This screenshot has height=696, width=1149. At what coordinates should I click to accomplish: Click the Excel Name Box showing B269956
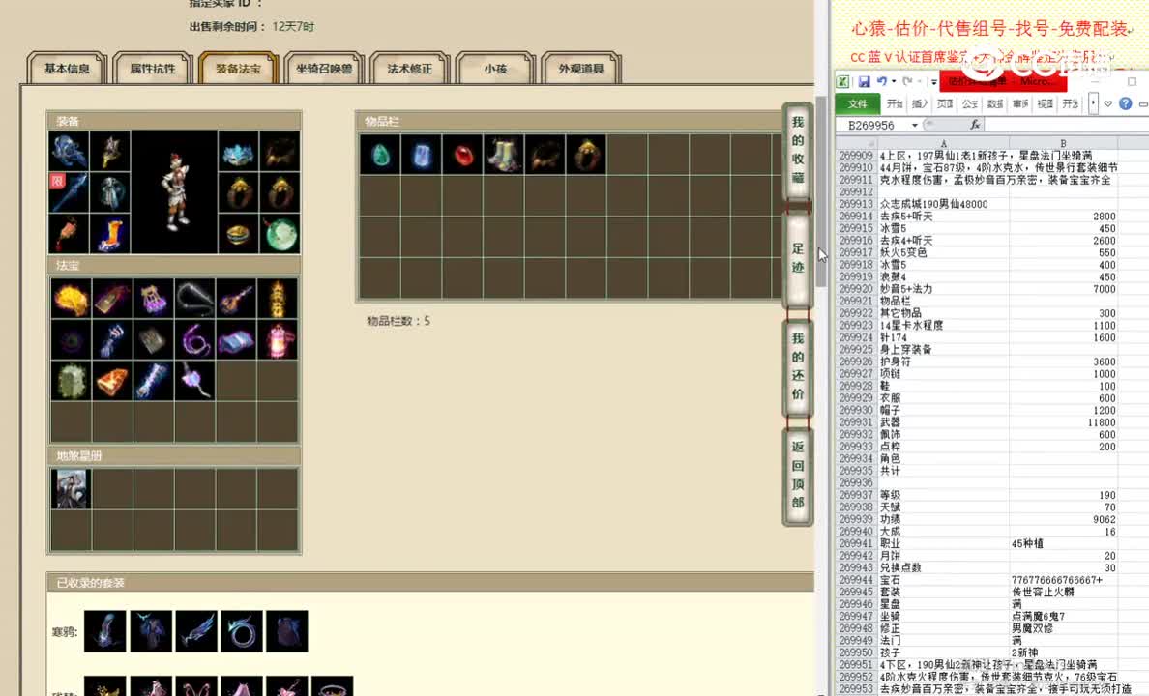point(871,125)
